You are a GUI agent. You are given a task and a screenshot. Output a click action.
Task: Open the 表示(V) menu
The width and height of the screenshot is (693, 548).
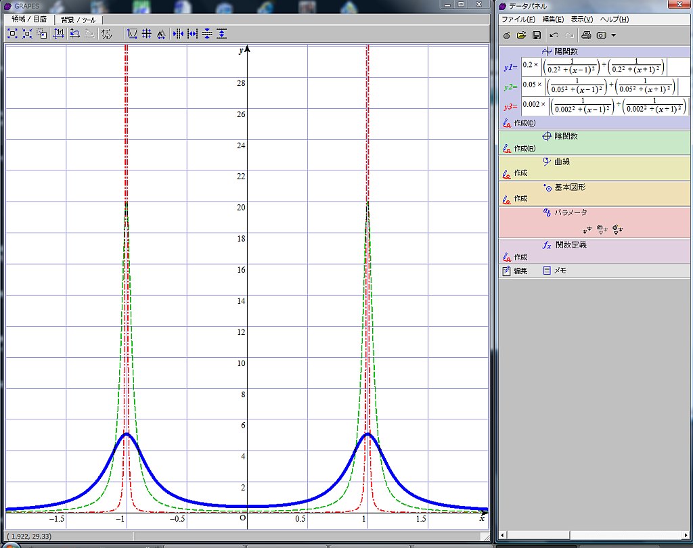pyautogui.click(x=581, y=20)
